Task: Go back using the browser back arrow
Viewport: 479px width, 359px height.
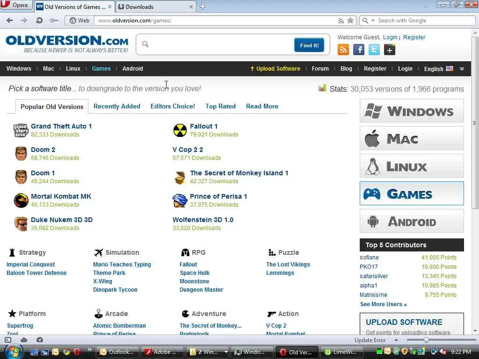Action: click(9, 21)
